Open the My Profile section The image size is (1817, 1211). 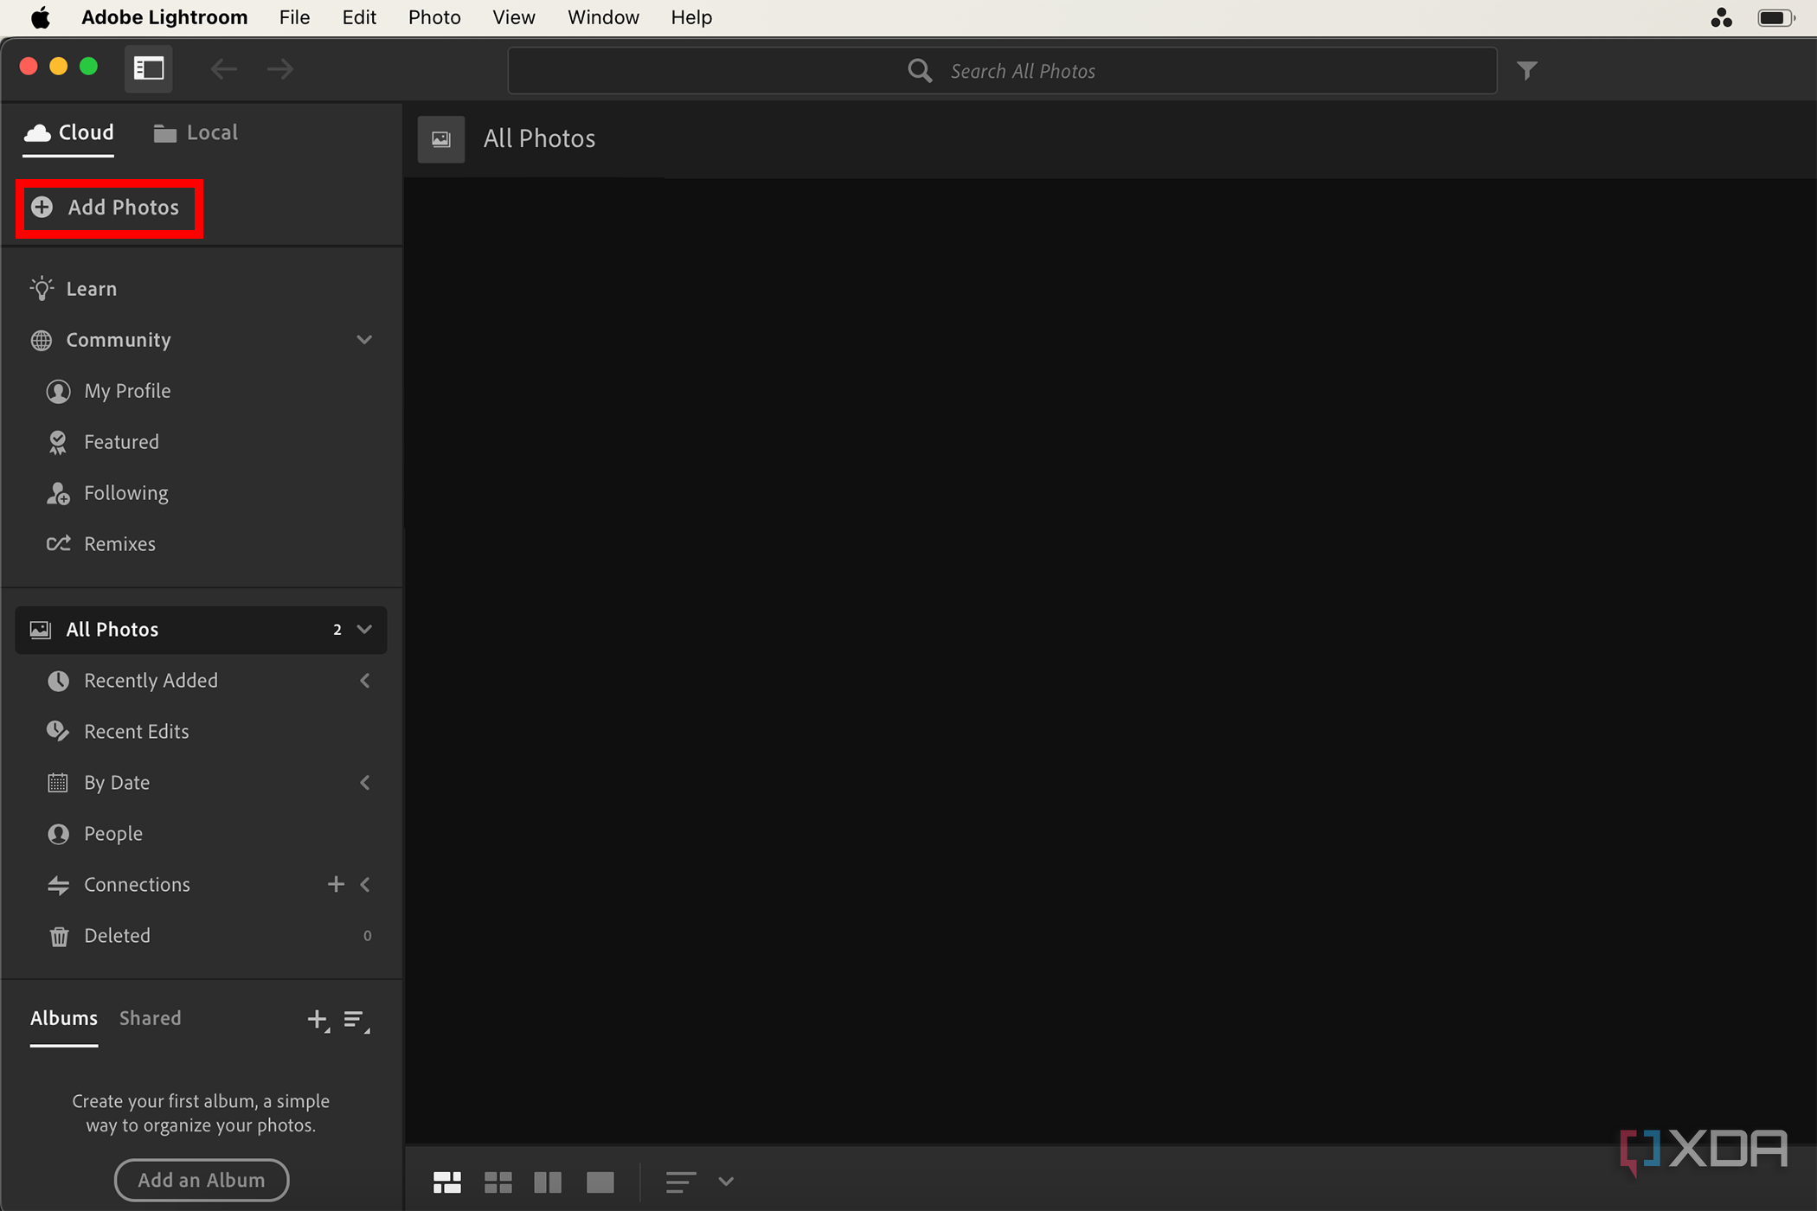click(x=126, y=391)
